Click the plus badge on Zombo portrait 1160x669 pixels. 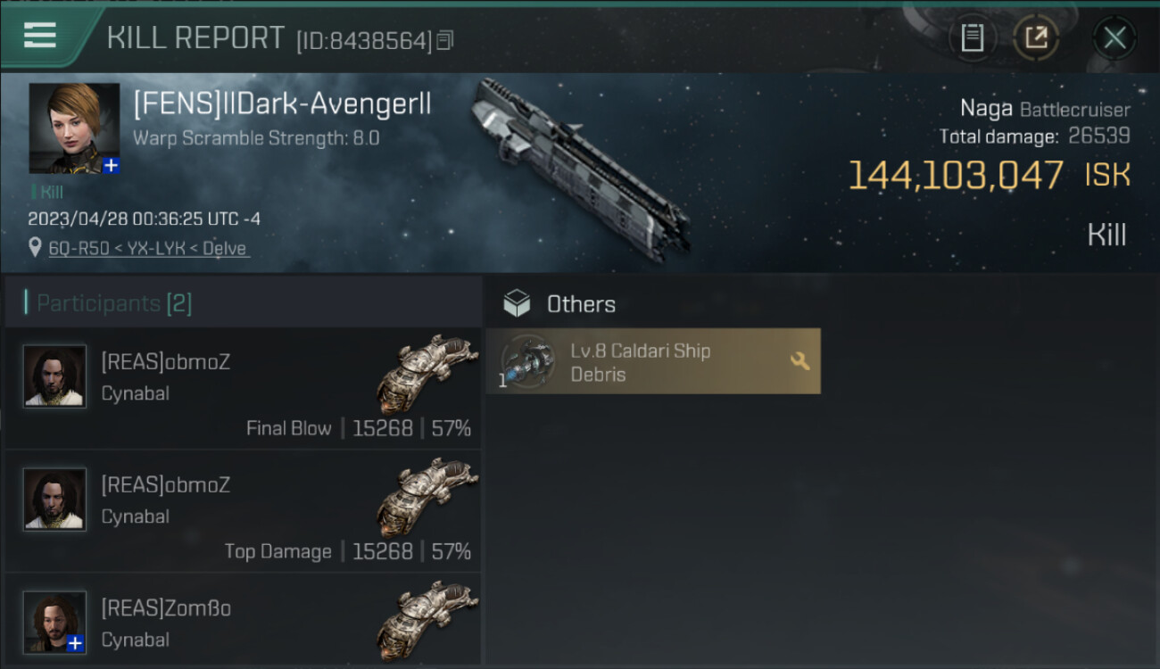77,643
